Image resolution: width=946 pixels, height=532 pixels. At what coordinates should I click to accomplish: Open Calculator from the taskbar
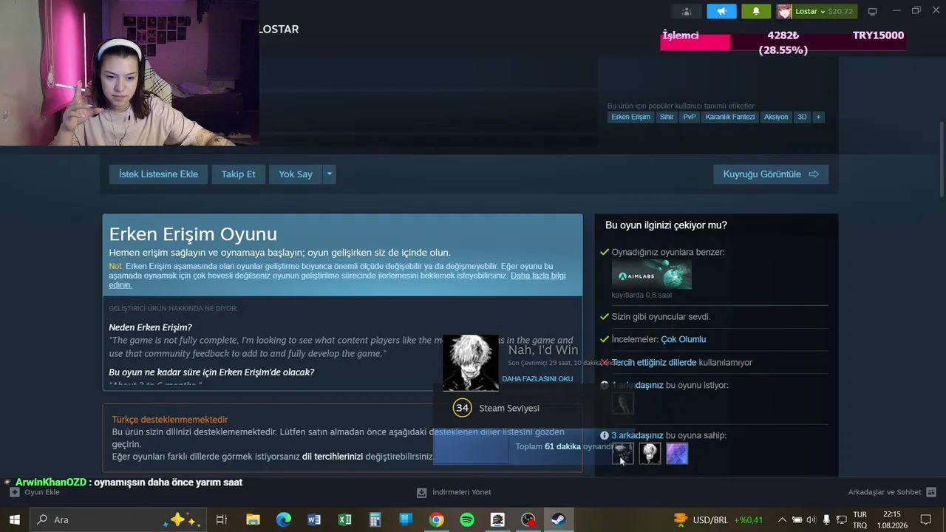click(x=375, y=519)
